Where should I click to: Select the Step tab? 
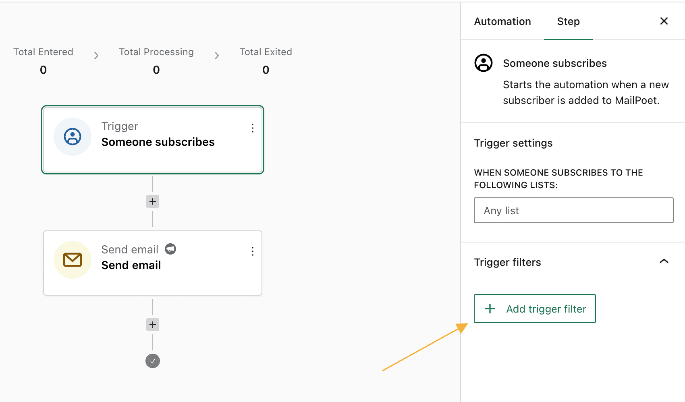tap(568, 21)
